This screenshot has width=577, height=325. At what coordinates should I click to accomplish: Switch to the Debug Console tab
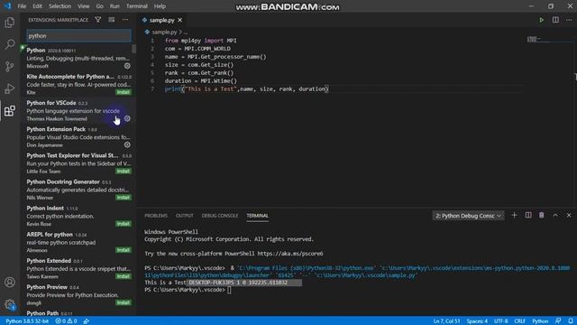[x=220, y=216]
